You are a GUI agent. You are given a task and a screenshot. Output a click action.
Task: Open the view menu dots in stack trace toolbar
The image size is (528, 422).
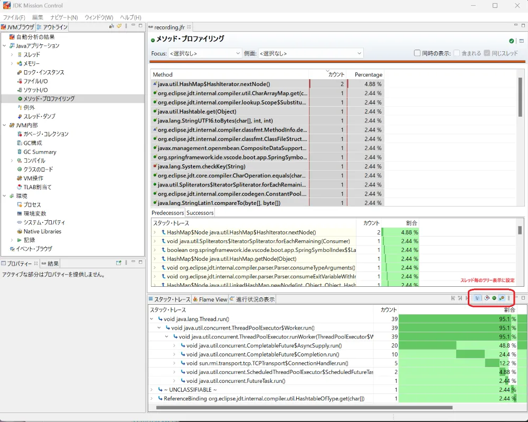(509, 298)
